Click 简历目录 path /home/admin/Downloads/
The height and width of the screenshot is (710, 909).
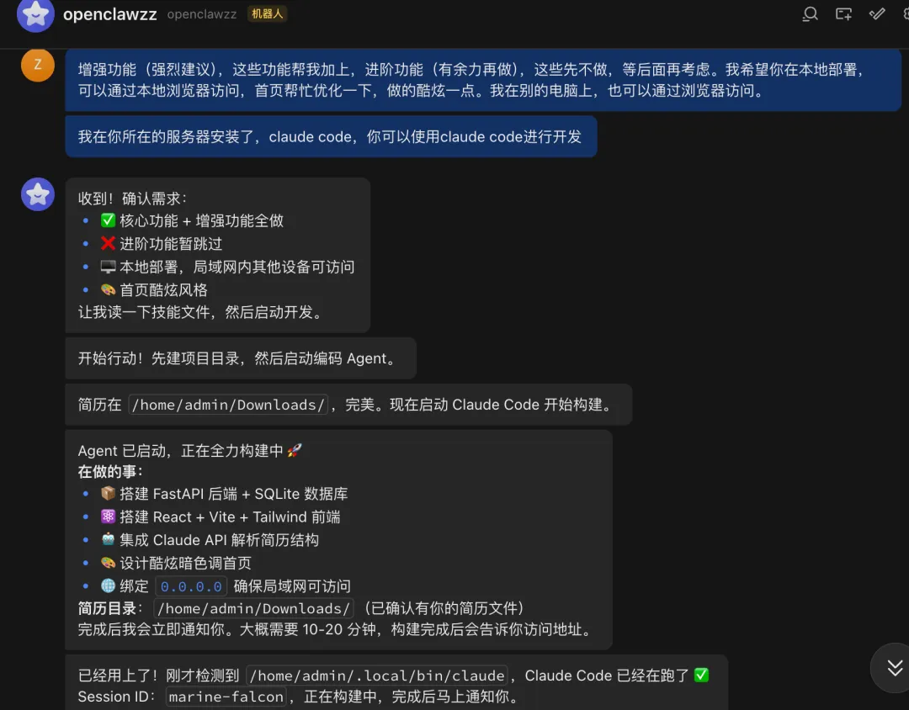point(253,608)
